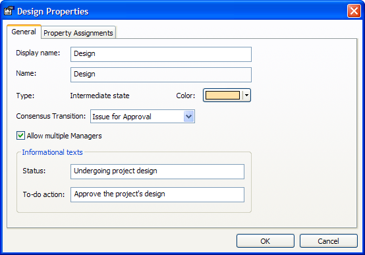Image resolution: width=365 pixels, height=255 pixels.
Task: Click into the Display name field
Action: pyautogui.click(x=161, y=54)
